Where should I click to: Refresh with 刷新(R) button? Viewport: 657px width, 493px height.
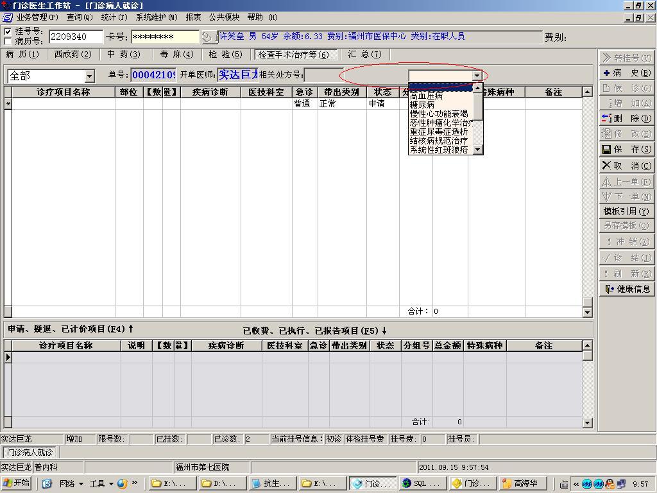[x=626, y=273]
